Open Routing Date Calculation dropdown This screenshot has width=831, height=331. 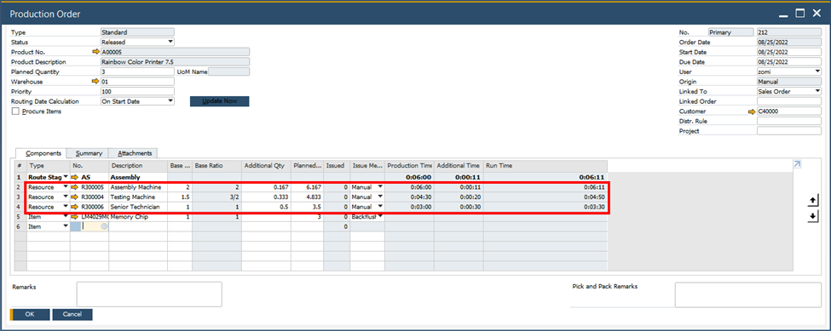170,101
